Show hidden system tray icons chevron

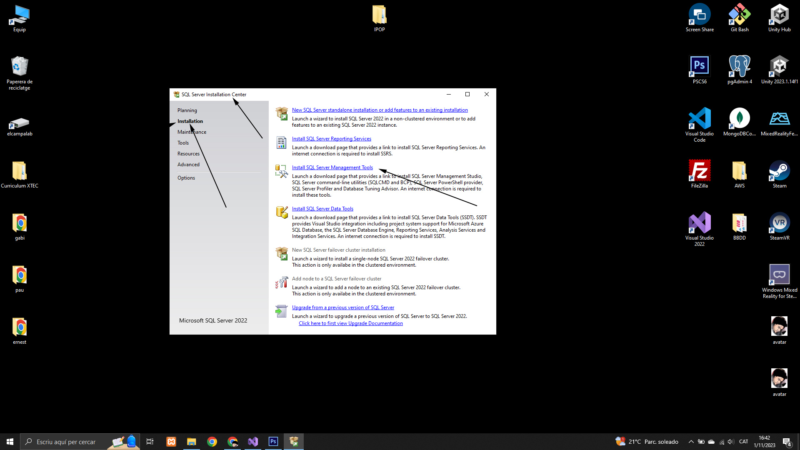(691, 442)
